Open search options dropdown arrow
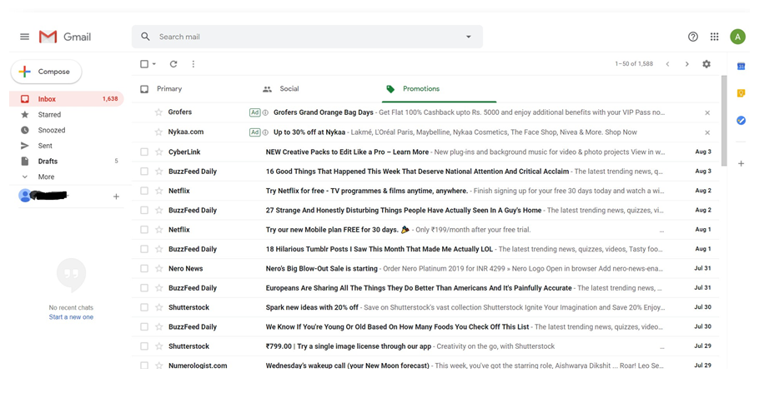769x393 pixels. click(x=469, y=37)
